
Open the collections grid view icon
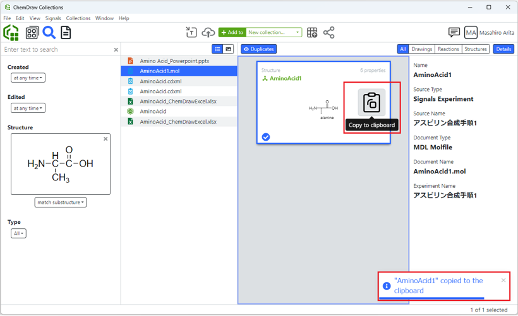pos(32,32)
